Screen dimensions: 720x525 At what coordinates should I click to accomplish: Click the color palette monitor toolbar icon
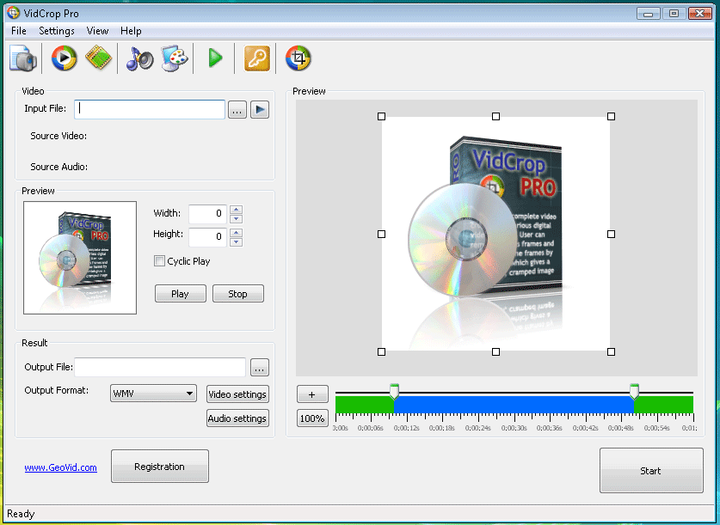(x=175, y=58)
